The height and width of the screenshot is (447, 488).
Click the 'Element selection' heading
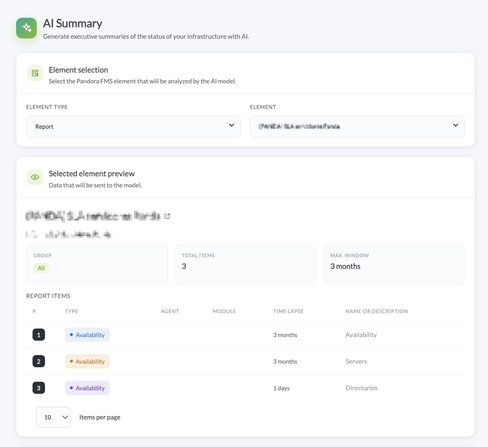tap(78, 70)
